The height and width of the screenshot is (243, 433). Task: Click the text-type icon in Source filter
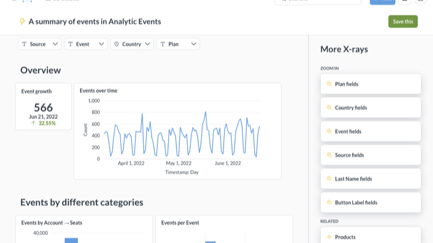24,44
